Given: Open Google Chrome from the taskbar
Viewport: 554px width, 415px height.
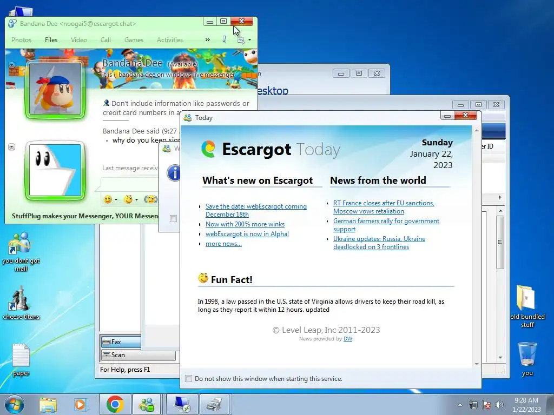Looking at the screenshot, I should coord(115,404).
